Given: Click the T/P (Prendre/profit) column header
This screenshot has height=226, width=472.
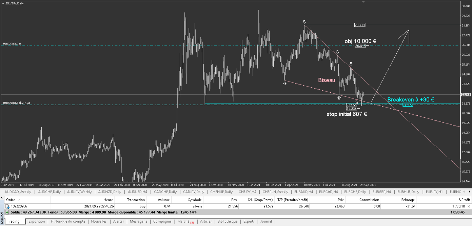Looking at the screenshot, I should point(292,200).
